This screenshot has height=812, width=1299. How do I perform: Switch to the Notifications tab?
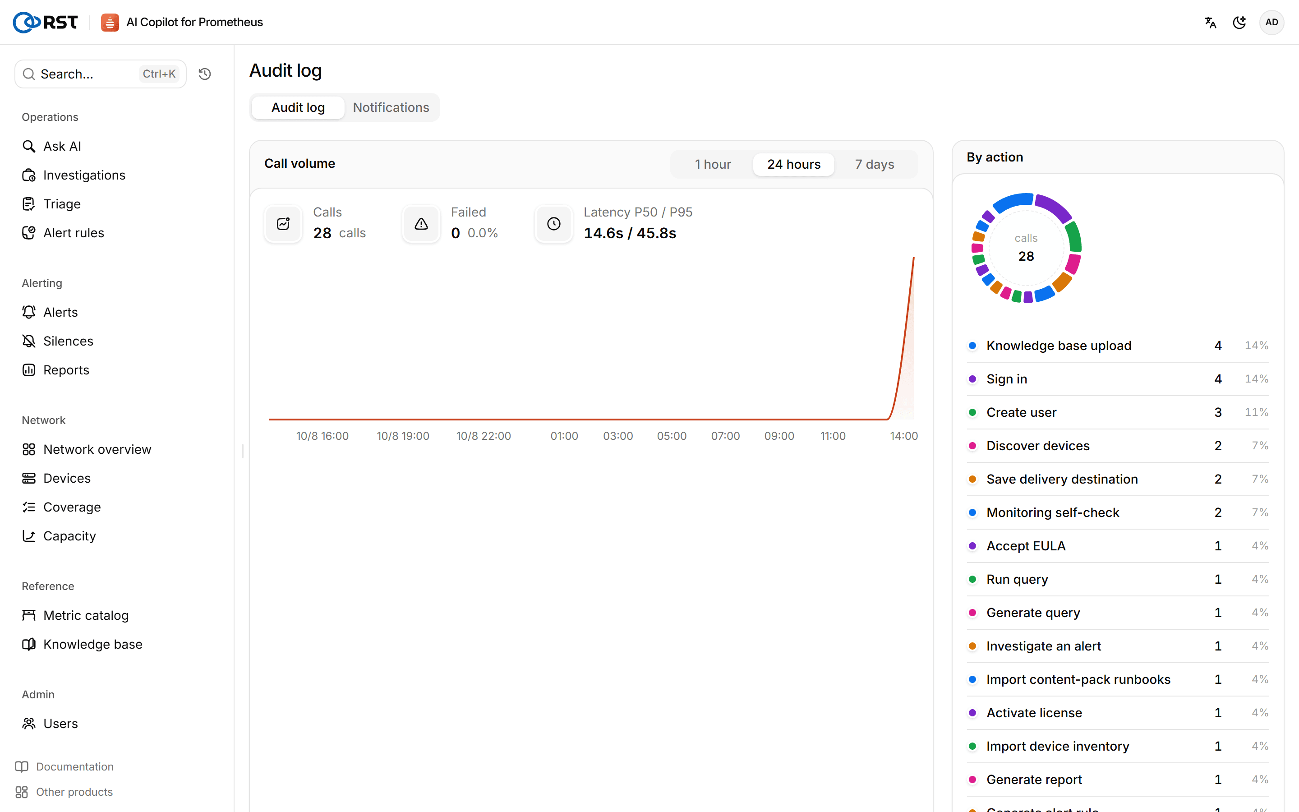391,107
